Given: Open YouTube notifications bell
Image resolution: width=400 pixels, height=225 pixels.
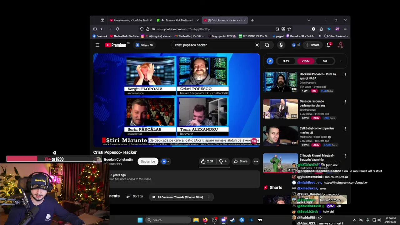Looking at the screenshot, I should click(x=328, y=45).
